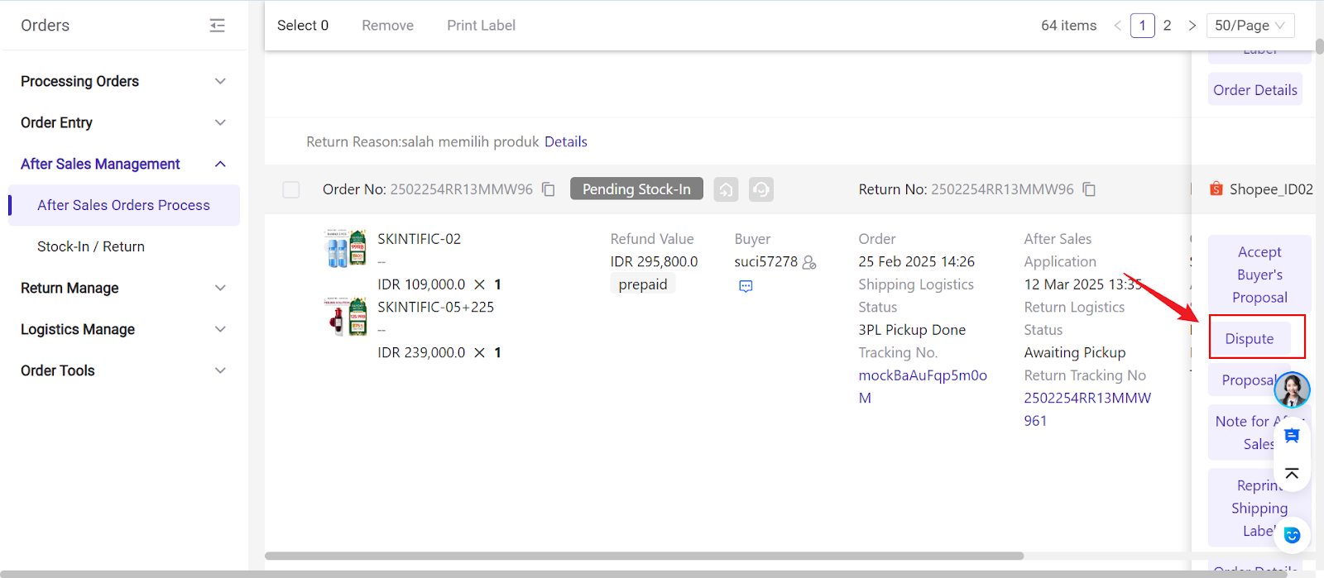Go to page 1 in pagination
The width and height of the screenshot is (1324, 578).
(1143, 26)
